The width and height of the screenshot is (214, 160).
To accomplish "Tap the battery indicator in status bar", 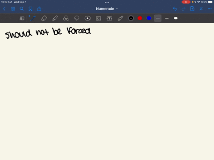I will [210, 2].
